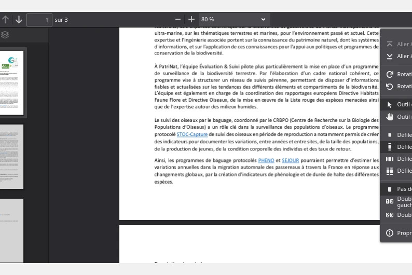Open the 80 % zoom level dropdown
The height and width of the screenshot is (275, 412).
click(233, 19)
